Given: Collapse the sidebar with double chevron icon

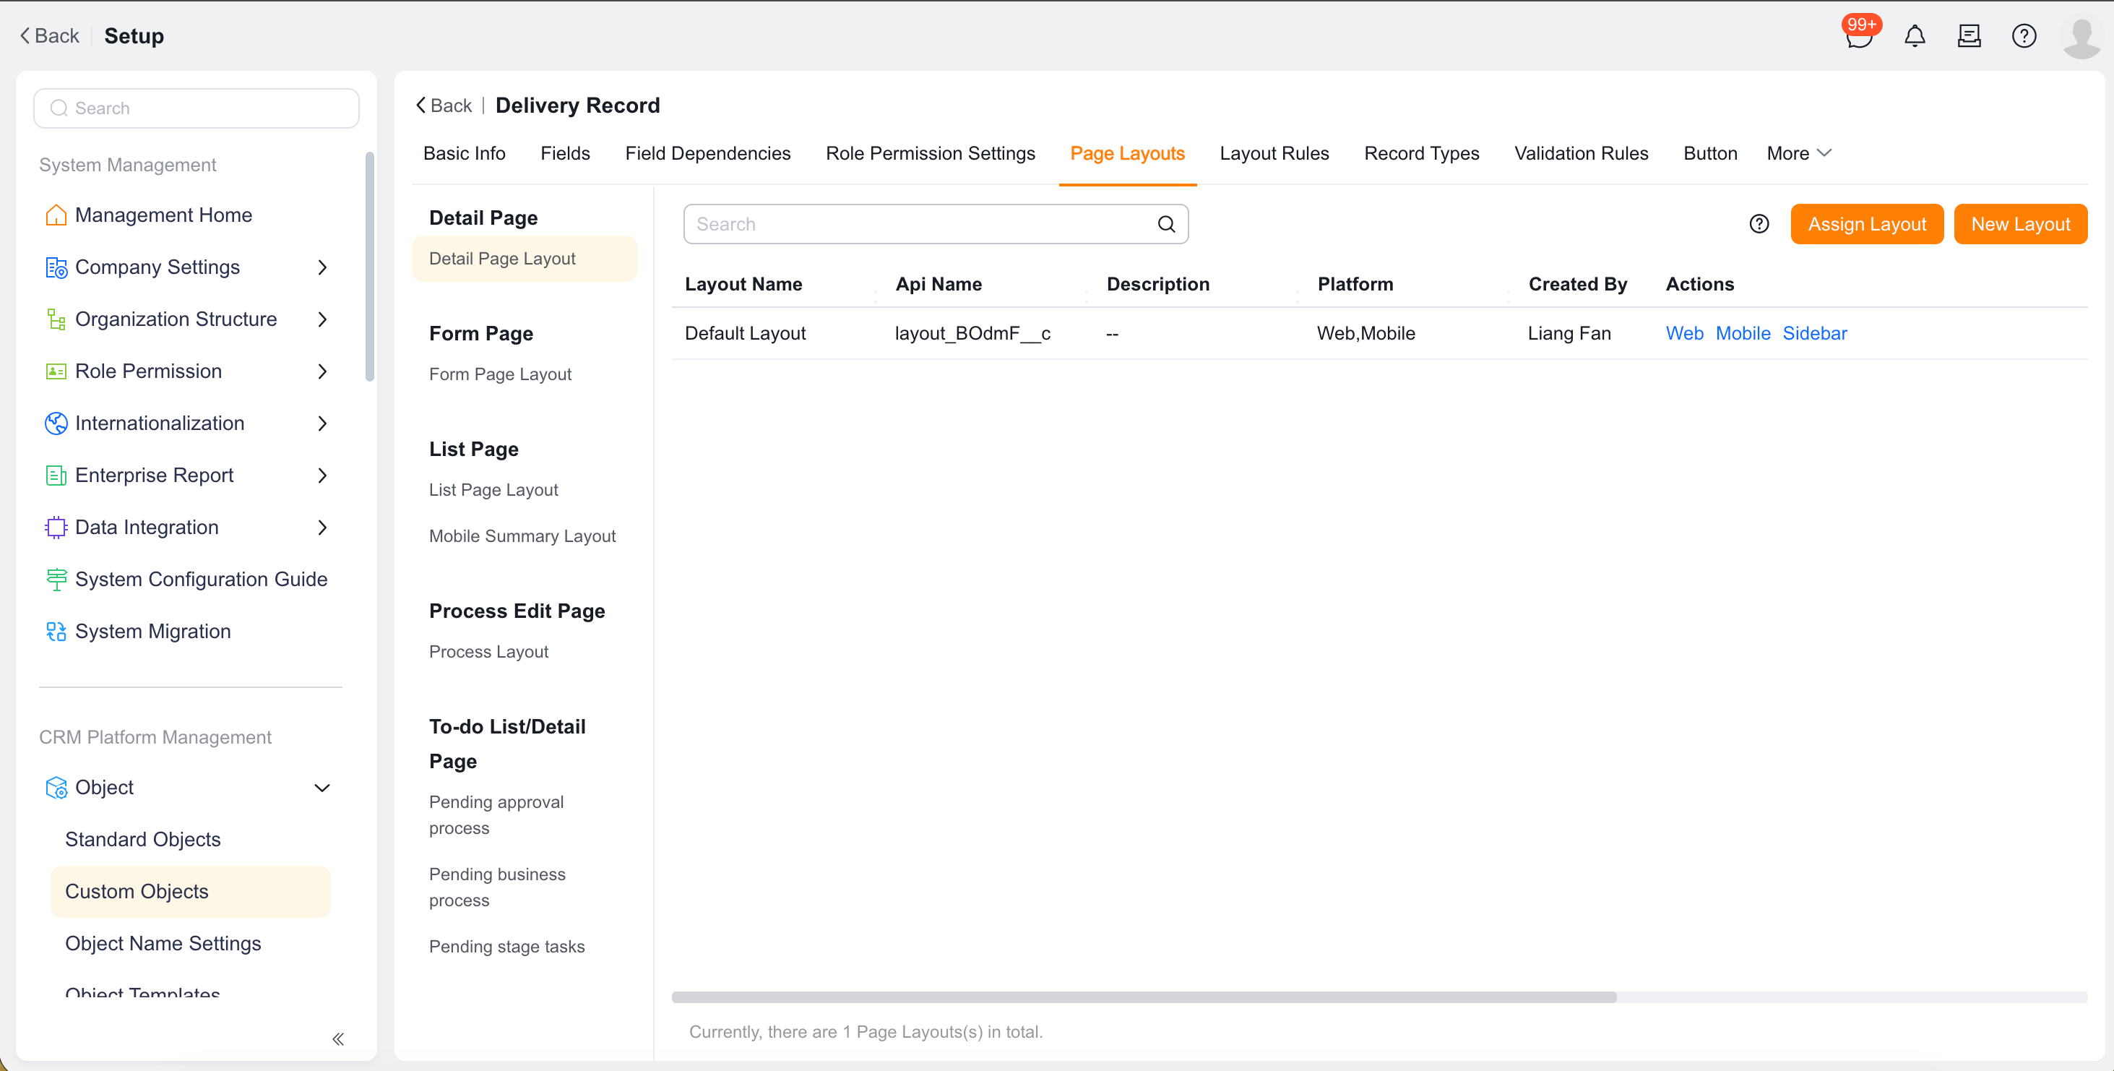Looking at the screenshot, I should (338, 1039).
